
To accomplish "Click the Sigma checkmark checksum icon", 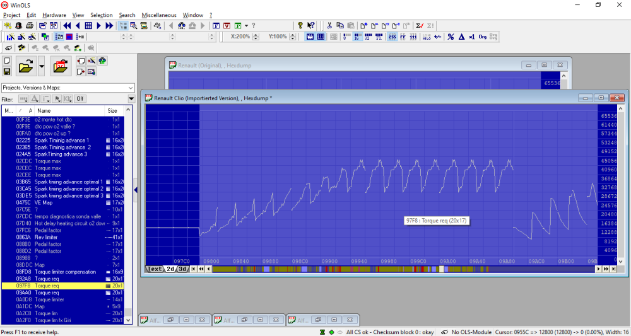I will (x=420, y=25).
